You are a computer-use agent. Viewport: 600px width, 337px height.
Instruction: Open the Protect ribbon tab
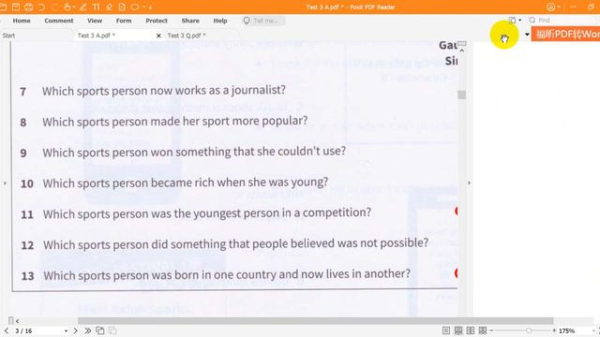[157, 21]
